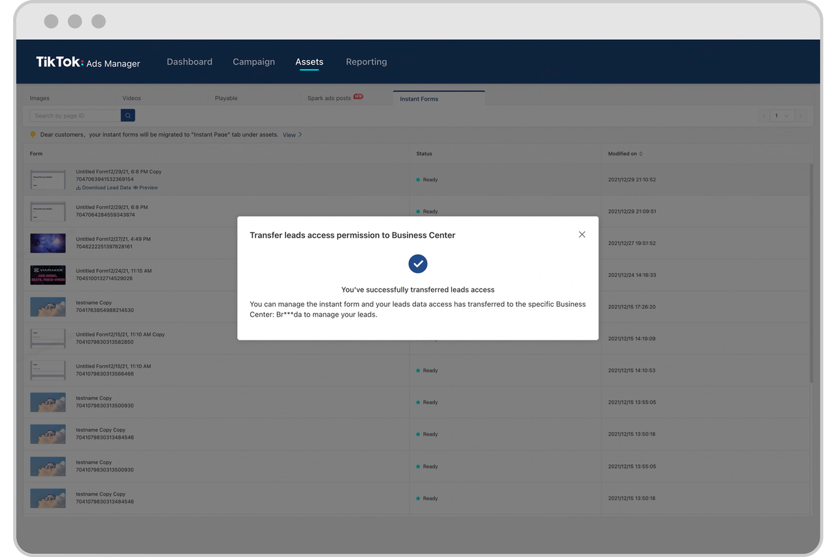Go to next page arrow
Viewport: 836px width, 557px height.
801,116
